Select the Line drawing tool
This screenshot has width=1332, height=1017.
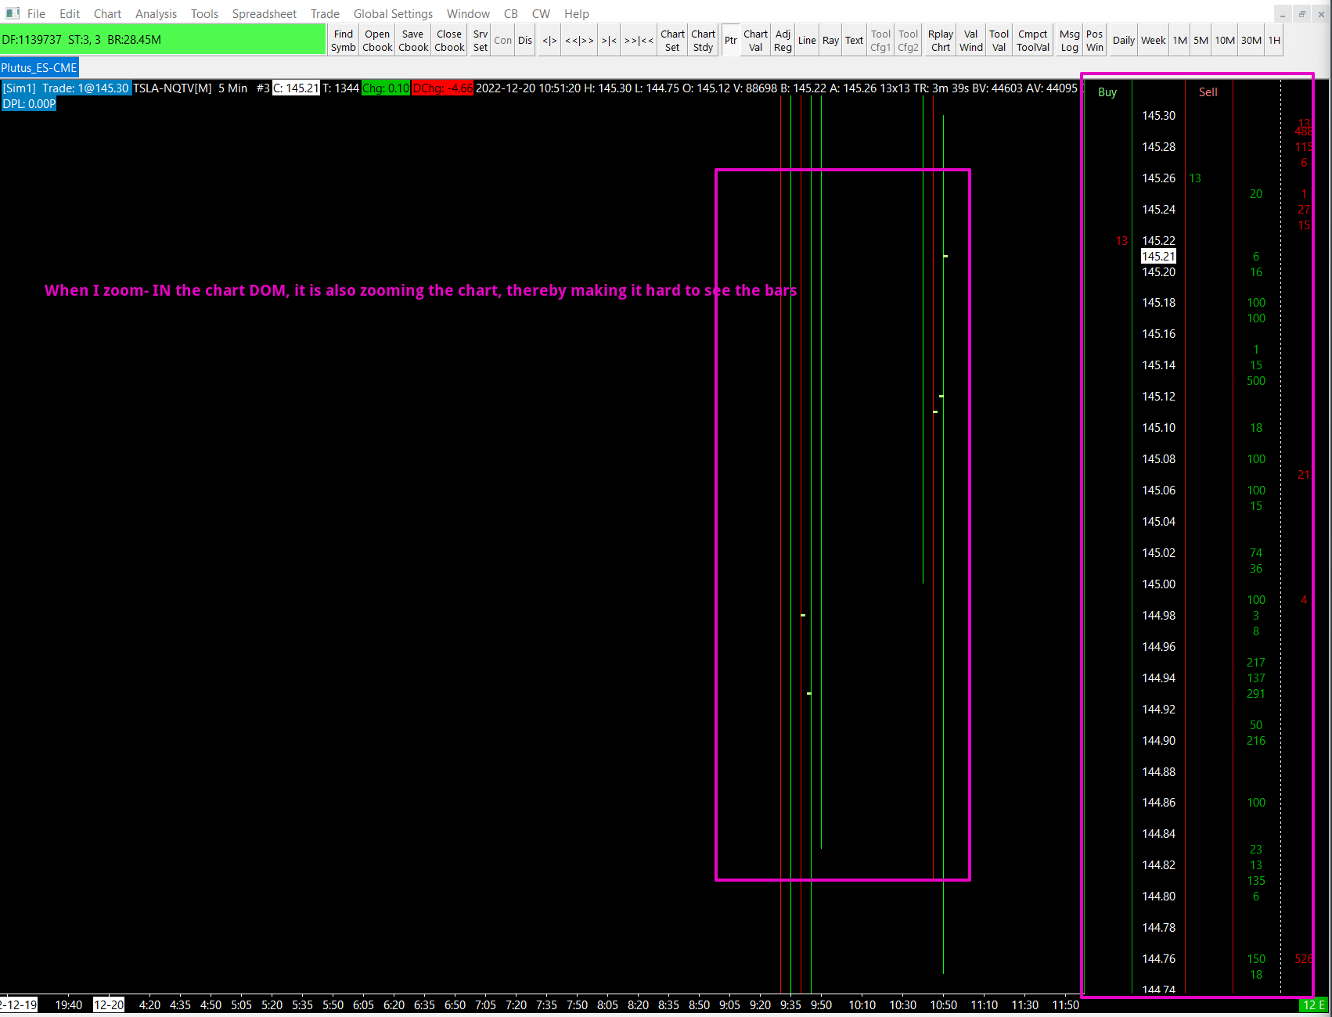807,41
